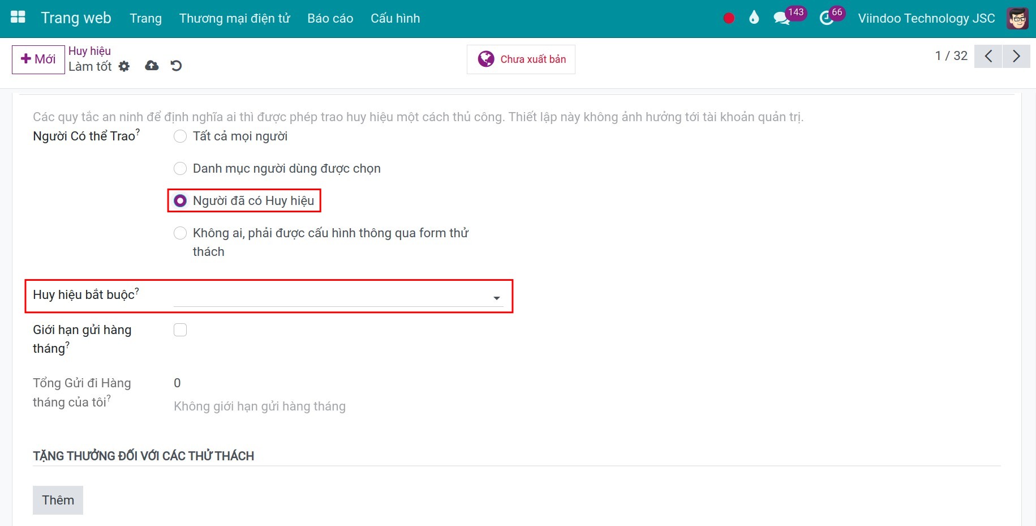Click the 'Mới' button to create record
The image size is (1036, 526).
point(38,59)
